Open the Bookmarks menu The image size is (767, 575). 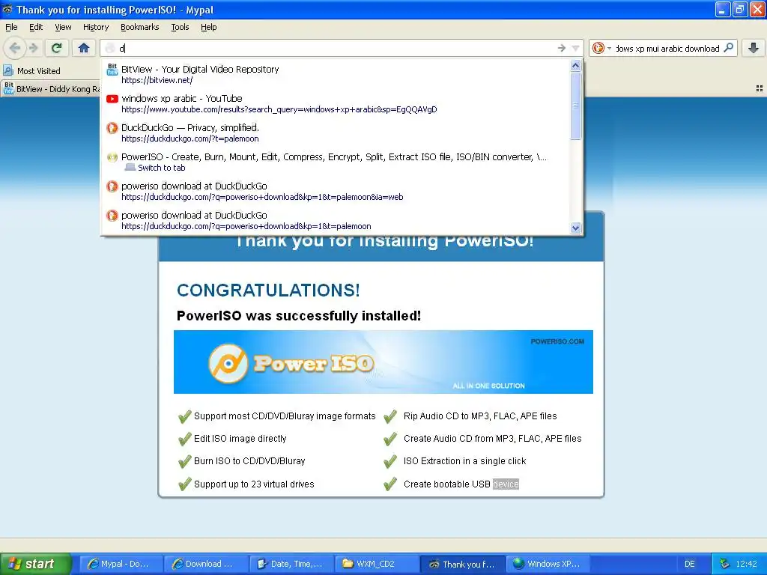click(x=139, y=27)
